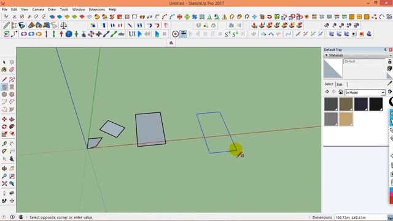Select the black material swatch

(376, 104)
